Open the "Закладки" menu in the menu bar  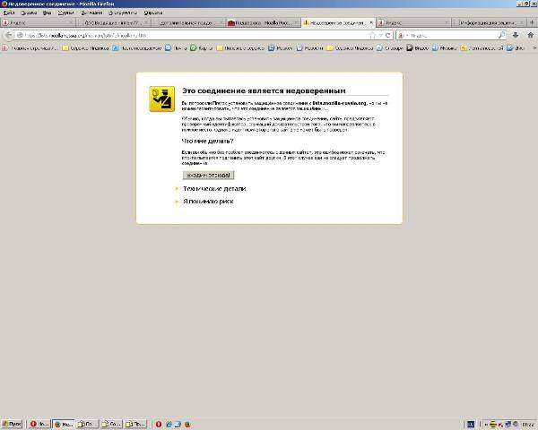(91, 13)
